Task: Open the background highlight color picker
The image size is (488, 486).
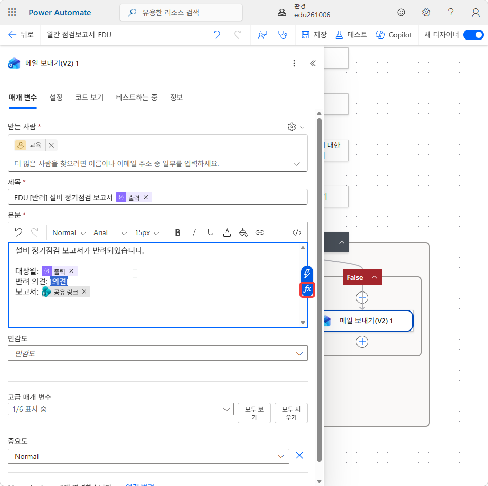Action: 243,232
